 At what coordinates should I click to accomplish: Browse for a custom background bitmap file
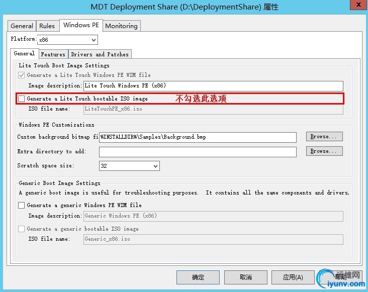coord(324,137)
